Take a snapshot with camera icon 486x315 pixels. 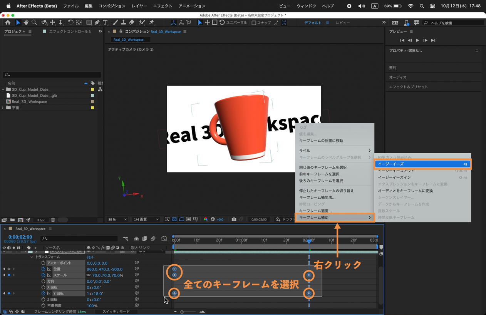(234, 219)
